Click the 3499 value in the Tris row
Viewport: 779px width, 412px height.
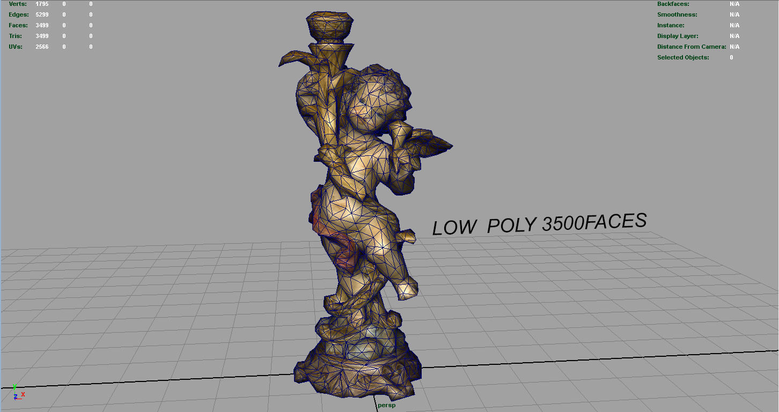[42, 36]
